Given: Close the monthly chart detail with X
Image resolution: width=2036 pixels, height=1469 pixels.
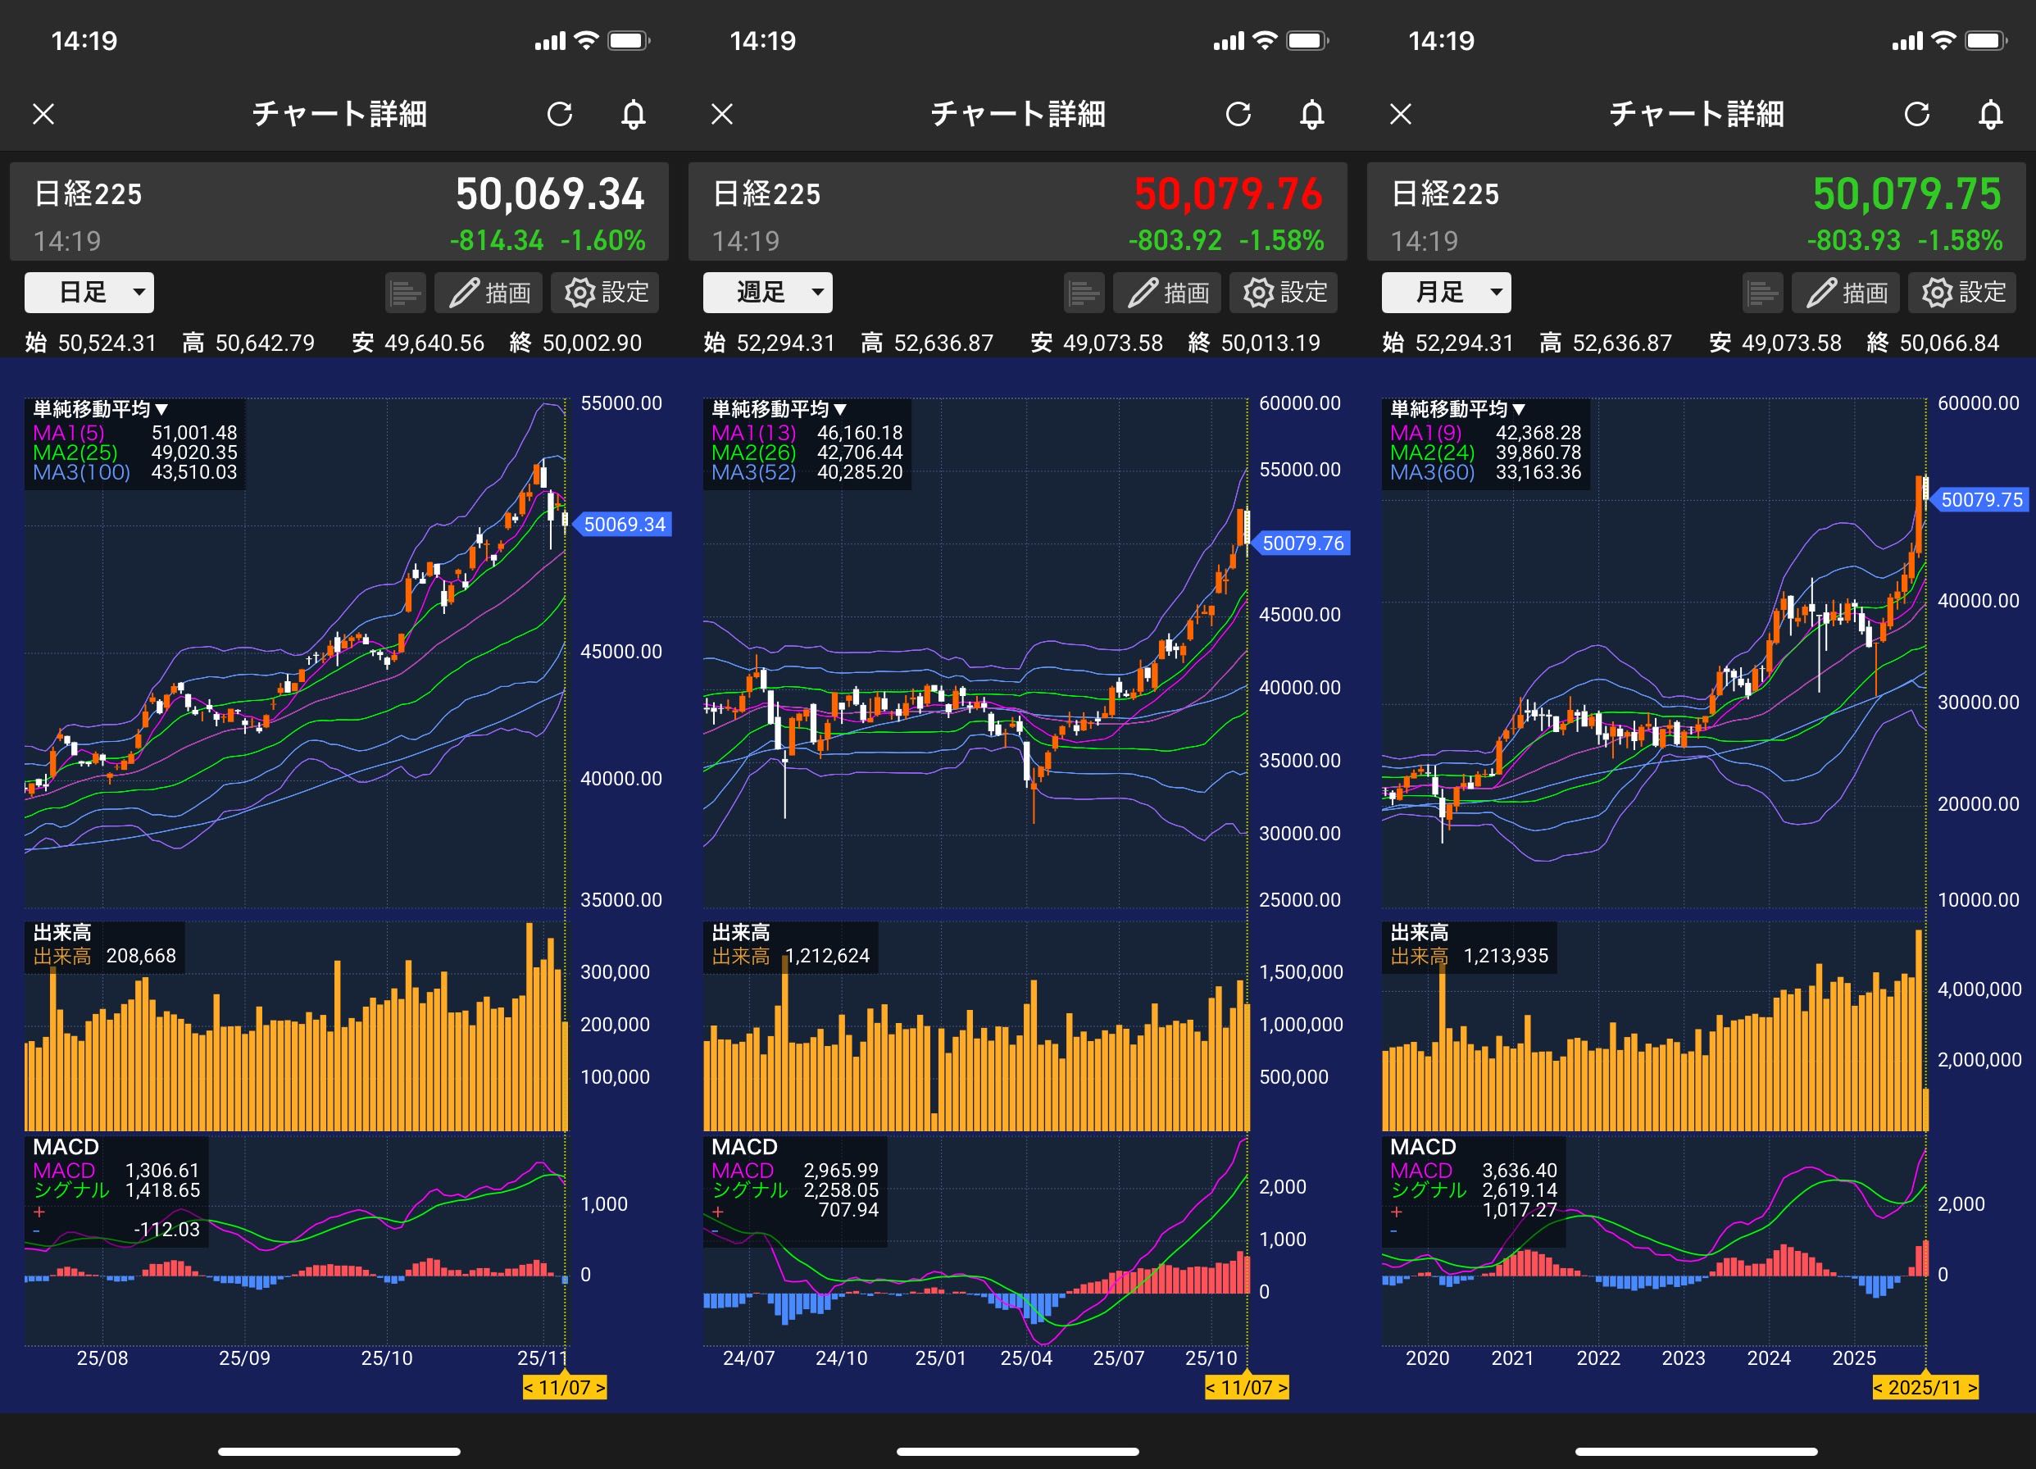Looking at the screenshot, I should point(1401,114).
